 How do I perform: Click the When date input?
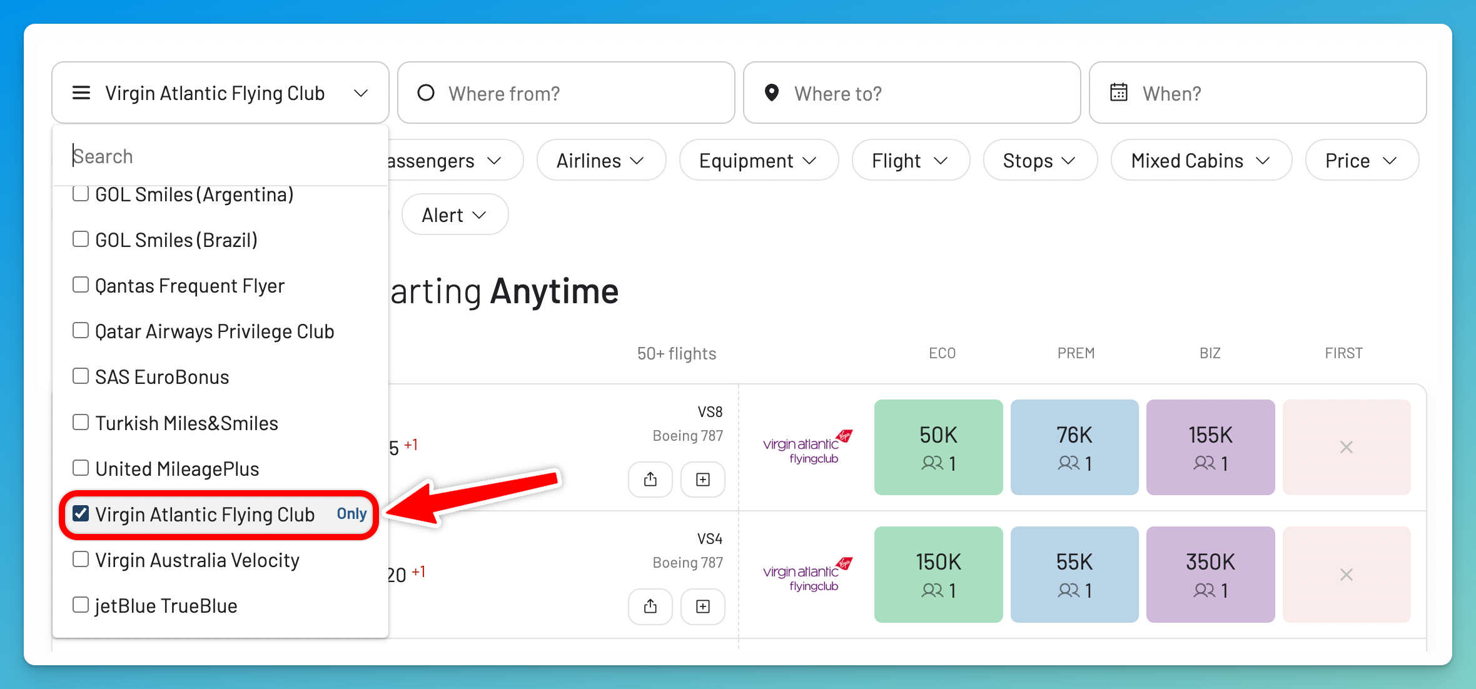click(x=1258, y=93)
